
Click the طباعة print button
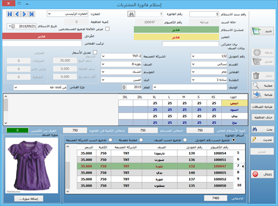tap(263, 95)
